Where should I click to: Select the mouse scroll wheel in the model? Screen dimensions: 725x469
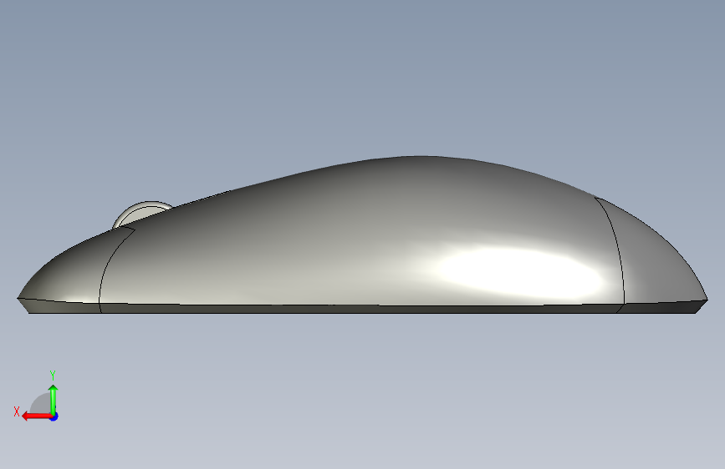coord(142,214)
